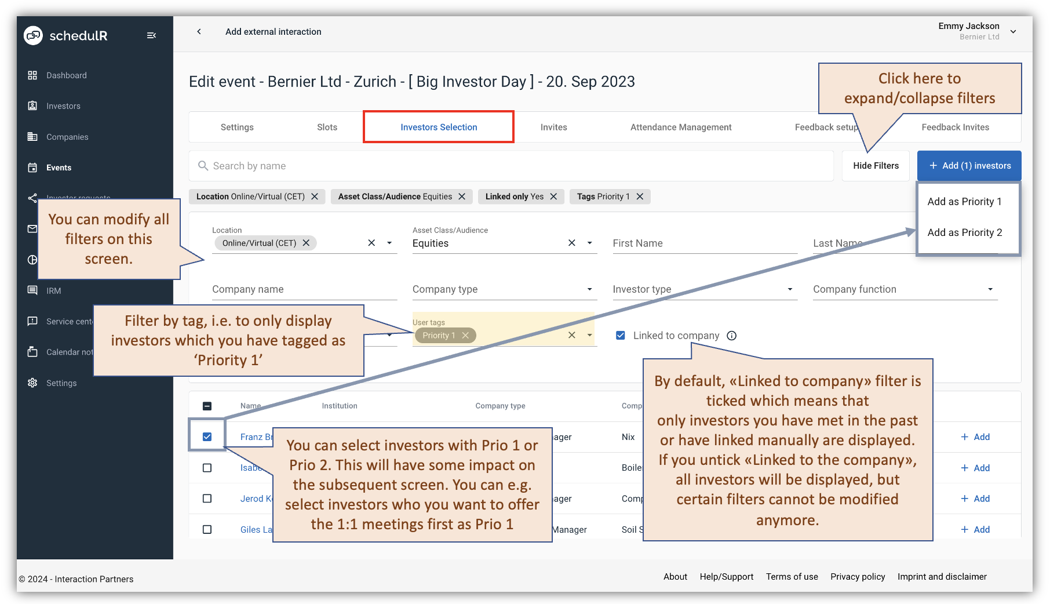Switch to the Attendance Management tab

coord(680,127)
